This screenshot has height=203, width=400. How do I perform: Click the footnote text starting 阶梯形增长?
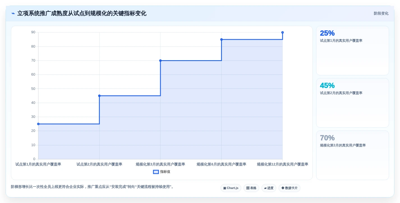pos(93,187)
